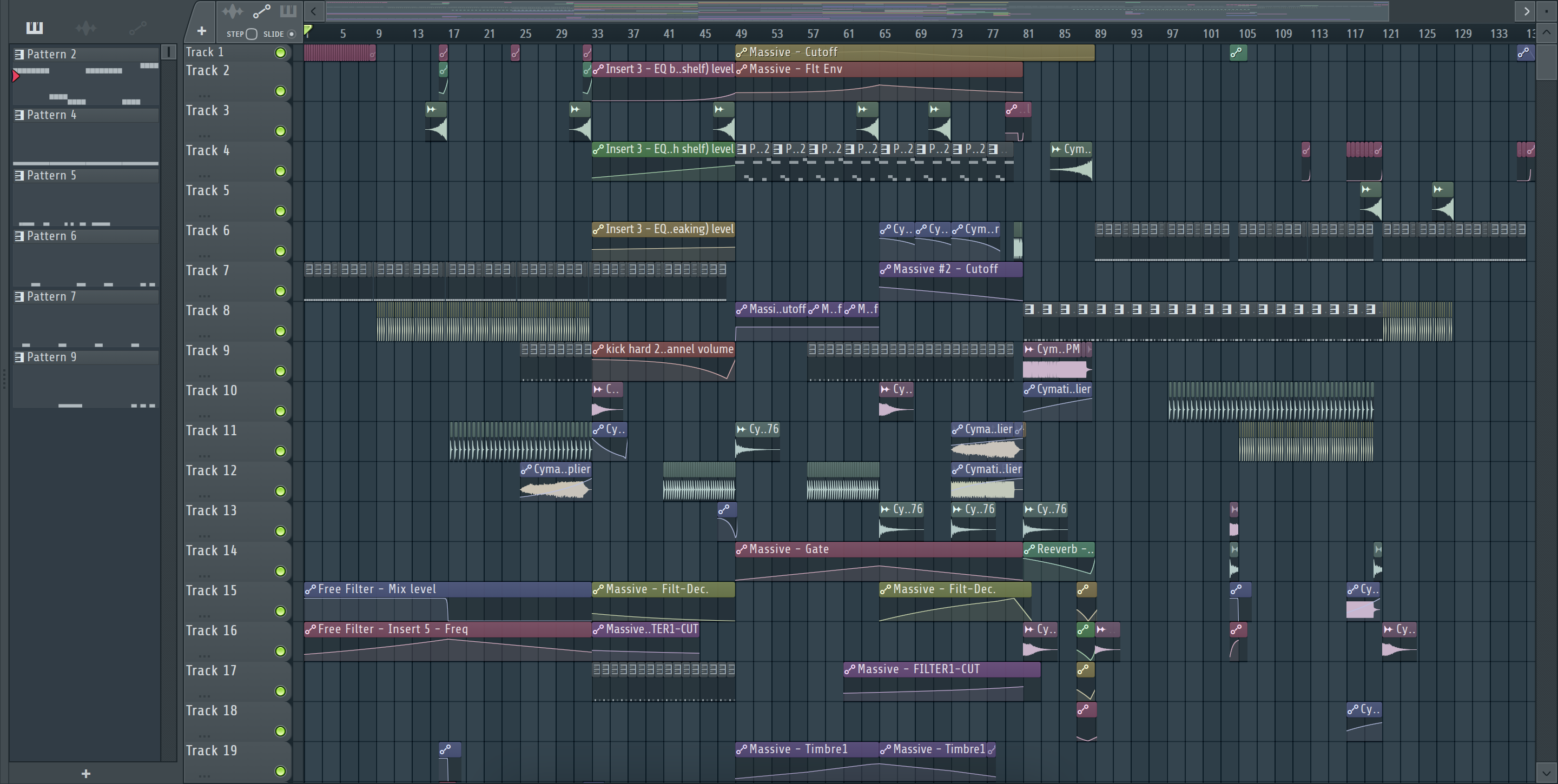Select automation clip focus in playlist header
The image size is (1558, 784).
[261, 11]
